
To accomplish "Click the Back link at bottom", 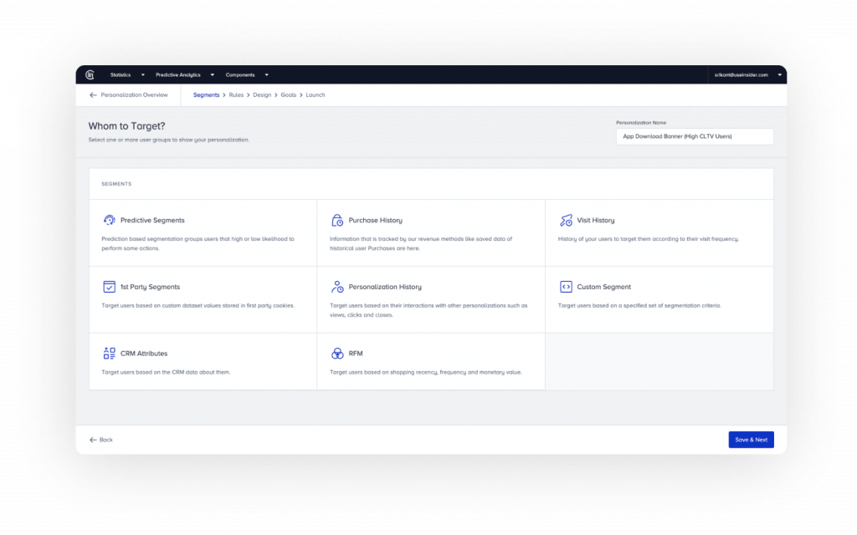I will (101, 440).
